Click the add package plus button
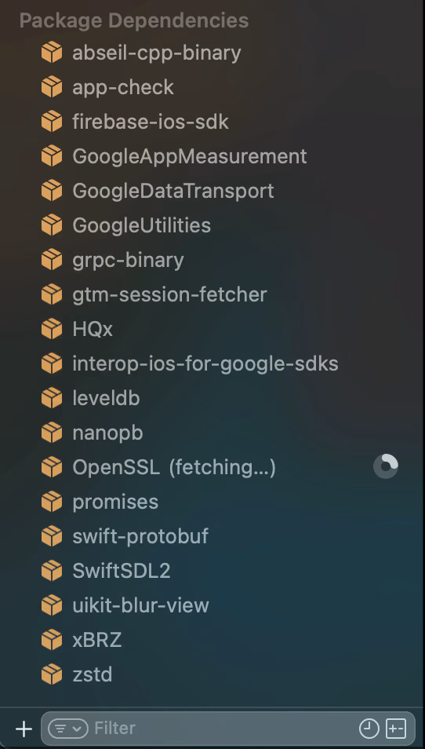 tap(24, 729)
